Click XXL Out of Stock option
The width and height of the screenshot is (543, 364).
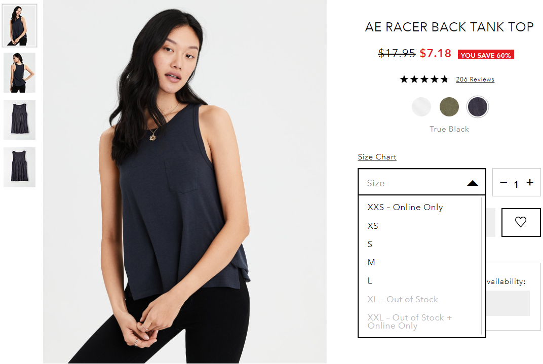tap(420, 321)
